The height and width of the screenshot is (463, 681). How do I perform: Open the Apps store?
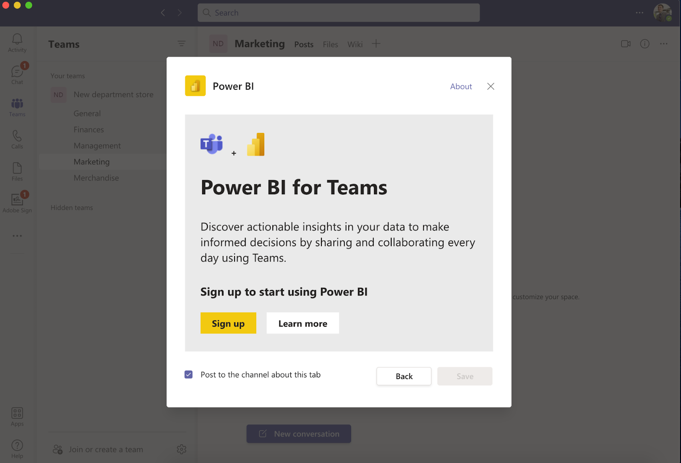17,417
